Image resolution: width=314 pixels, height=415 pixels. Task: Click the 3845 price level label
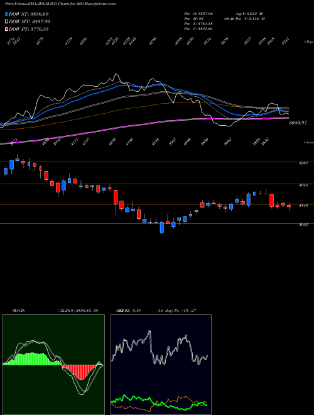[303, 206]
